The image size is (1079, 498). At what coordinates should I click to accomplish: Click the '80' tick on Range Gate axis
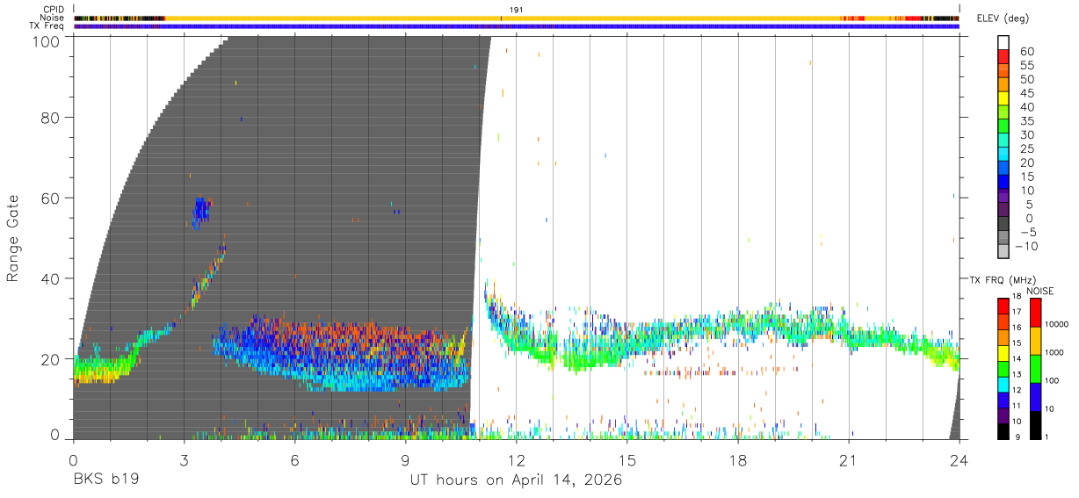(x=50, y=117)
